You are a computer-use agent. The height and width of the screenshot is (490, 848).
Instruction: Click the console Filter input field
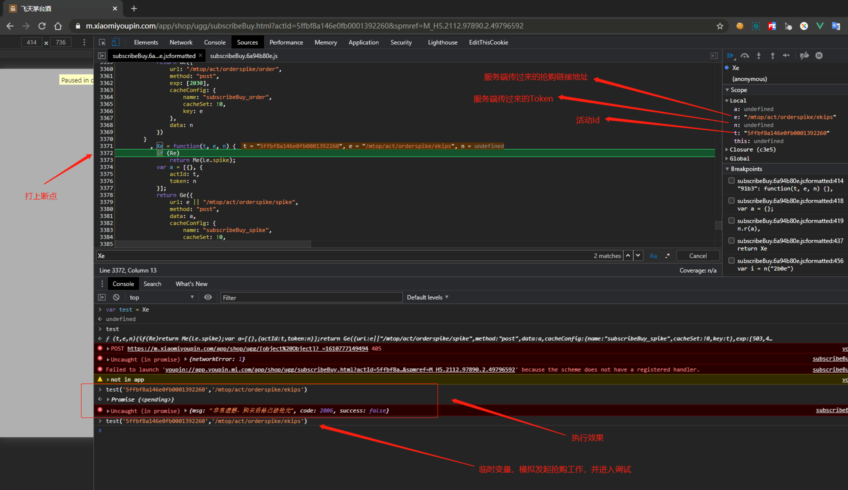click(311, 297)
